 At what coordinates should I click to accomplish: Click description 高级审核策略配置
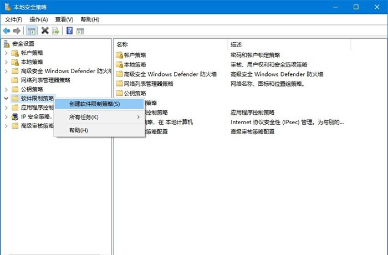tap(252, 132)
